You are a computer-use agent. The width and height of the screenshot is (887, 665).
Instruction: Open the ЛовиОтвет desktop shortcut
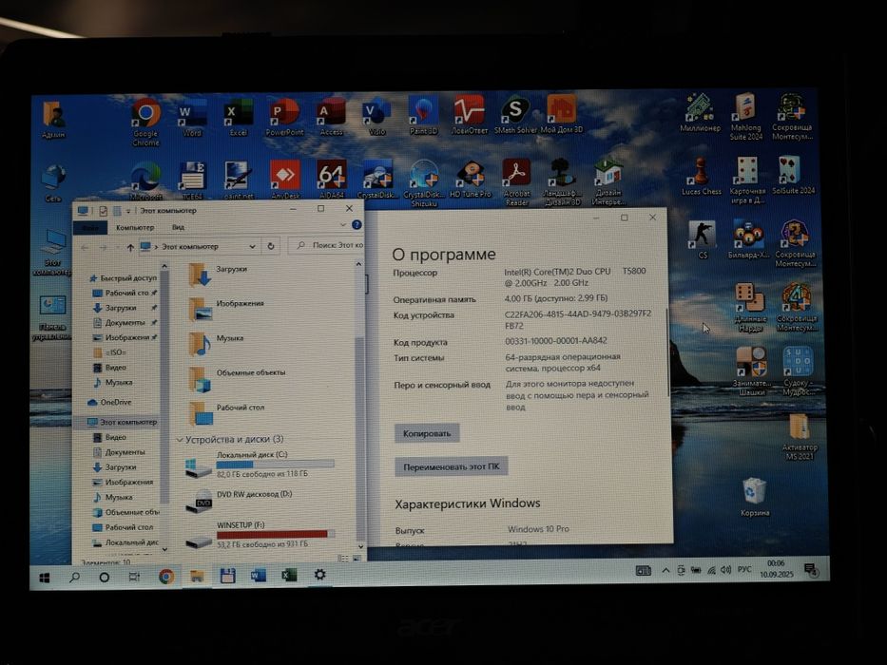469,115
